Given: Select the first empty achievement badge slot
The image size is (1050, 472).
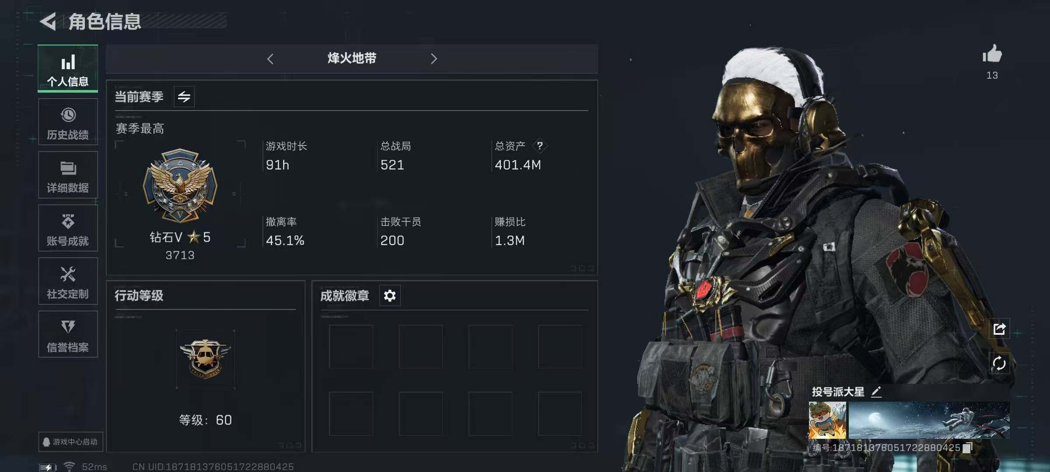Looking at the screenshot, I should coord(351,347).
